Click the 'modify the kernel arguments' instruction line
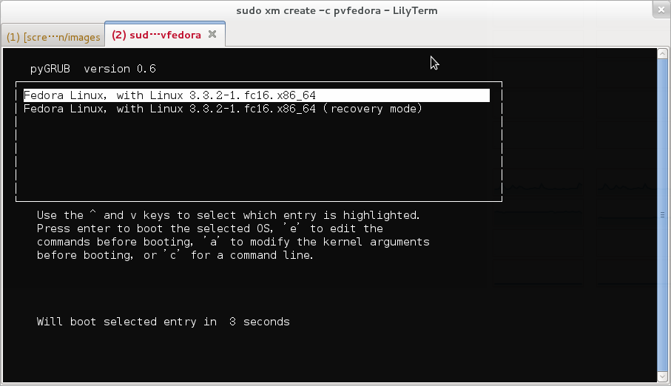The width and height of the screenshot is (671, 386). click(x=232, y=242)
